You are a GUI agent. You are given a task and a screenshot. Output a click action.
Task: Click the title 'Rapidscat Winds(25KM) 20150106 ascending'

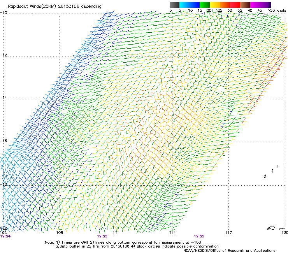tap(54, 7)
